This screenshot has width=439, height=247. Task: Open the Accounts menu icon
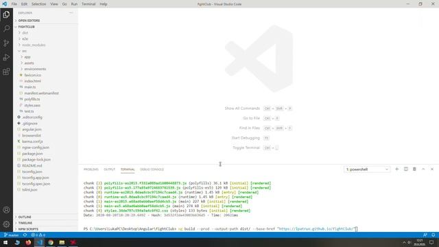6,210
